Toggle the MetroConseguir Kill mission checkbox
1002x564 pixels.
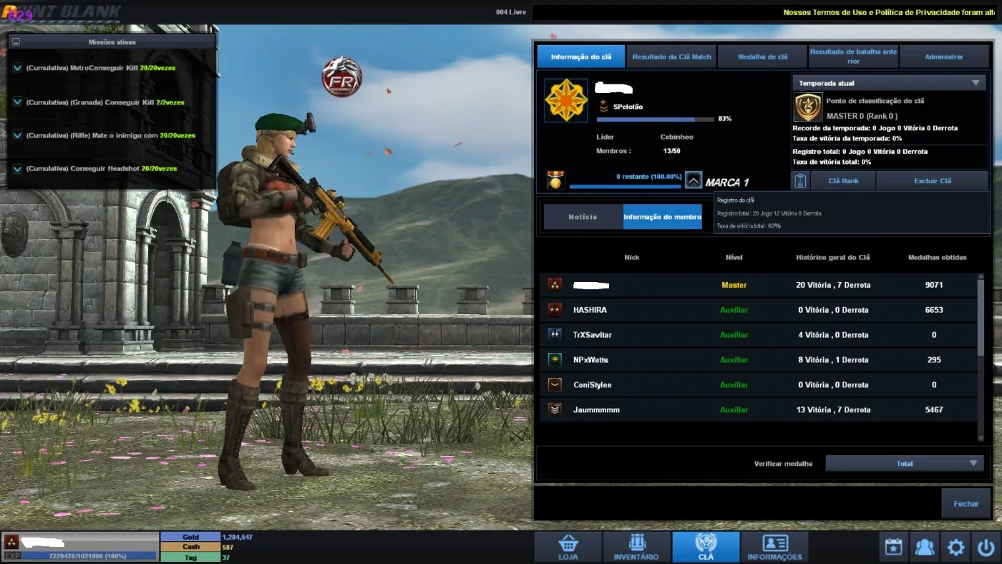(x=17, y=68)
